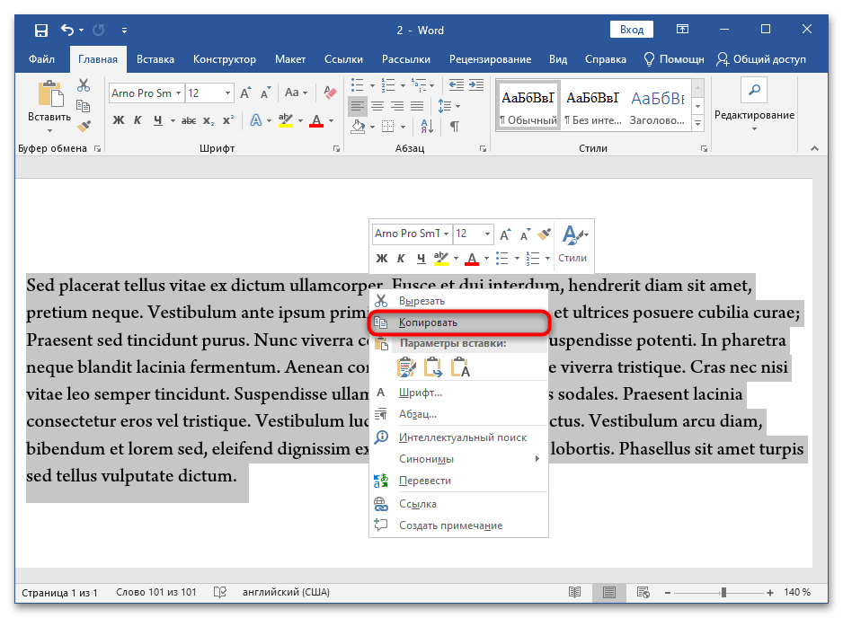Screen dimensions: 843x618
Task: Open the font size dropdown in mini toolbar
Action: [x=488, y=234]
